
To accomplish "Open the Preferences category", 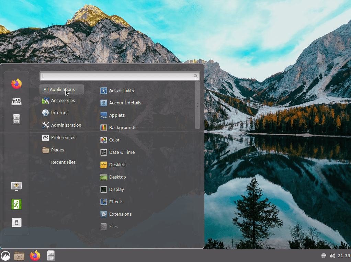I will point(64,137).
